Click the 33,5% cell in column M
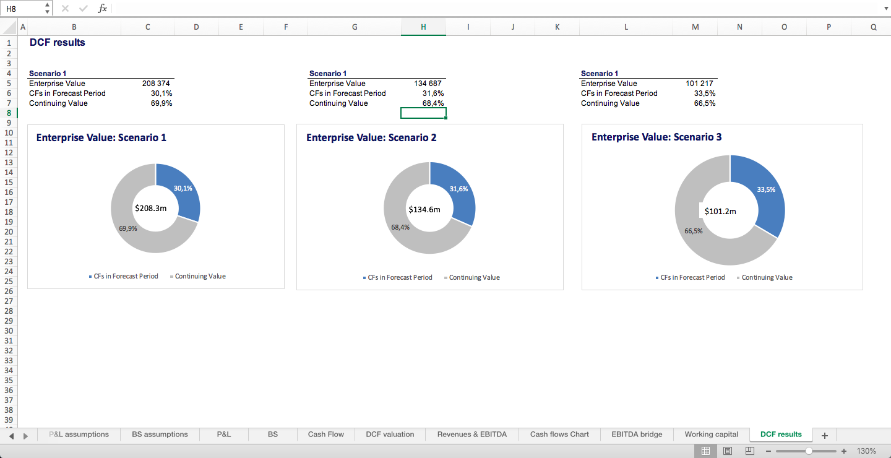Image resolution: width=891 pixels, height=458 pixels. 695,93
